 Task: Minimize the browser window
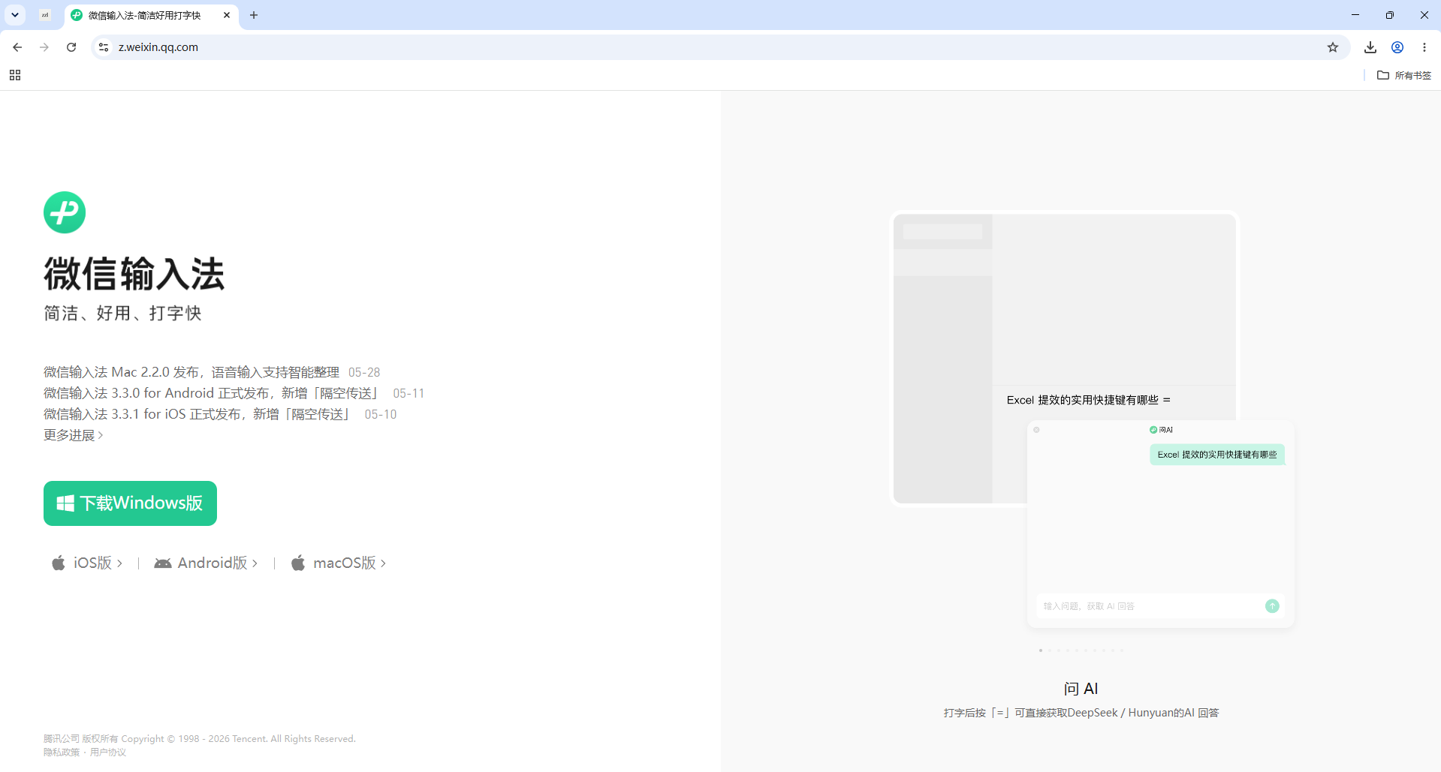coord(1355,15)
